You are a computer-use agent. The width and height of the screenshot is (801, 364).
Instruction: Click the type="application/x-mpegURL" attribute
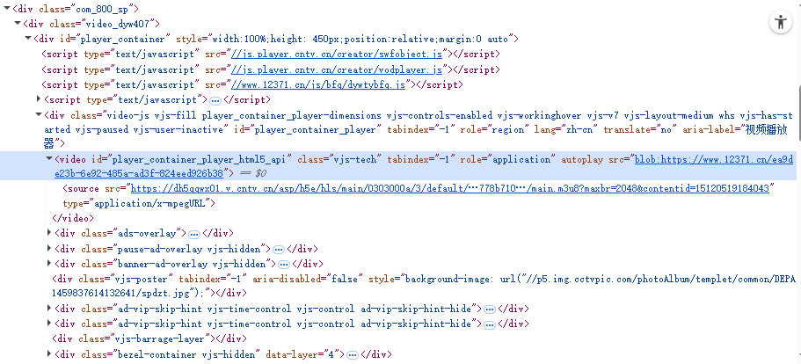(136, 203)
